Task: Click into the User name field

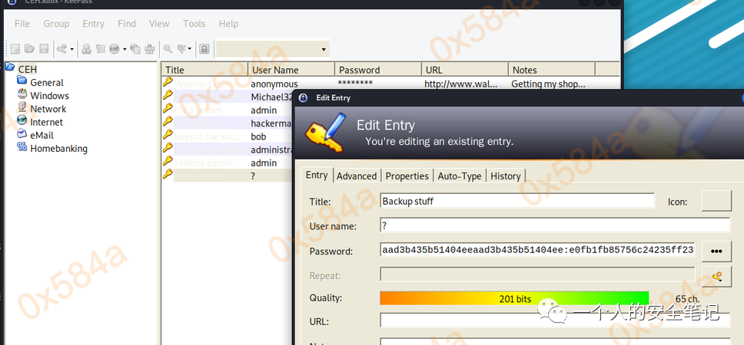Action: click(x=555, y=225)
